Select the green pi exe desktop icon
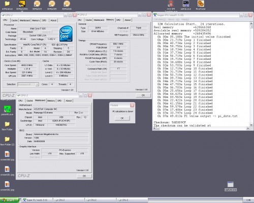This screenshot has height=203, width=254. [x=7, y=111]
